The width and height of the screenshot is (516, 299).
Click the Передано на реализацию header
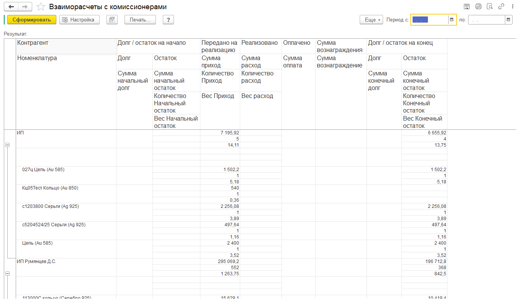tap(220, 46)
